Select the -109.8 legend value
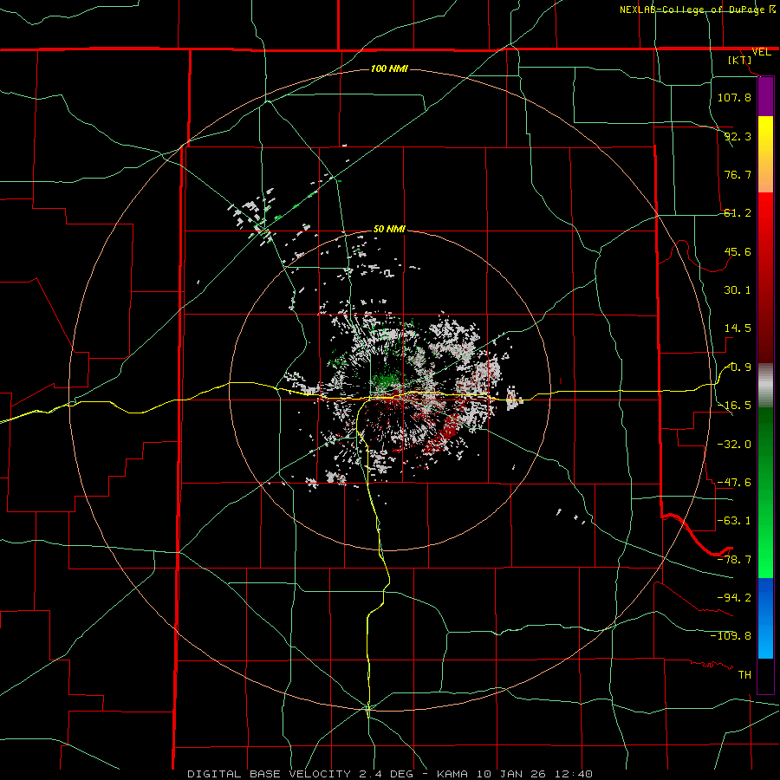The width and height of the screenshot is (780, 780). (x=731, y=636)
